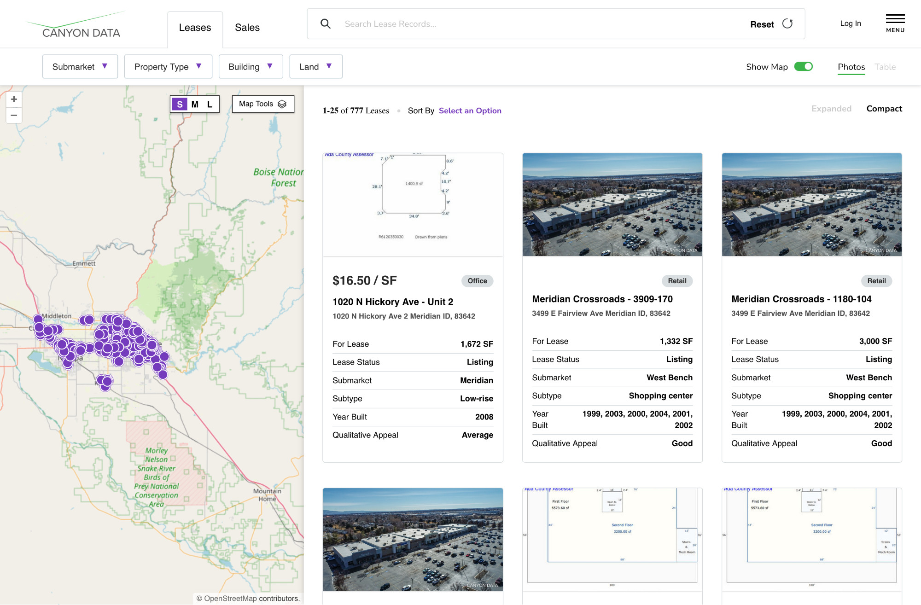Expand the Submarket filter dropdown
This screenshot has height=605, width=921.
[80, 67]
